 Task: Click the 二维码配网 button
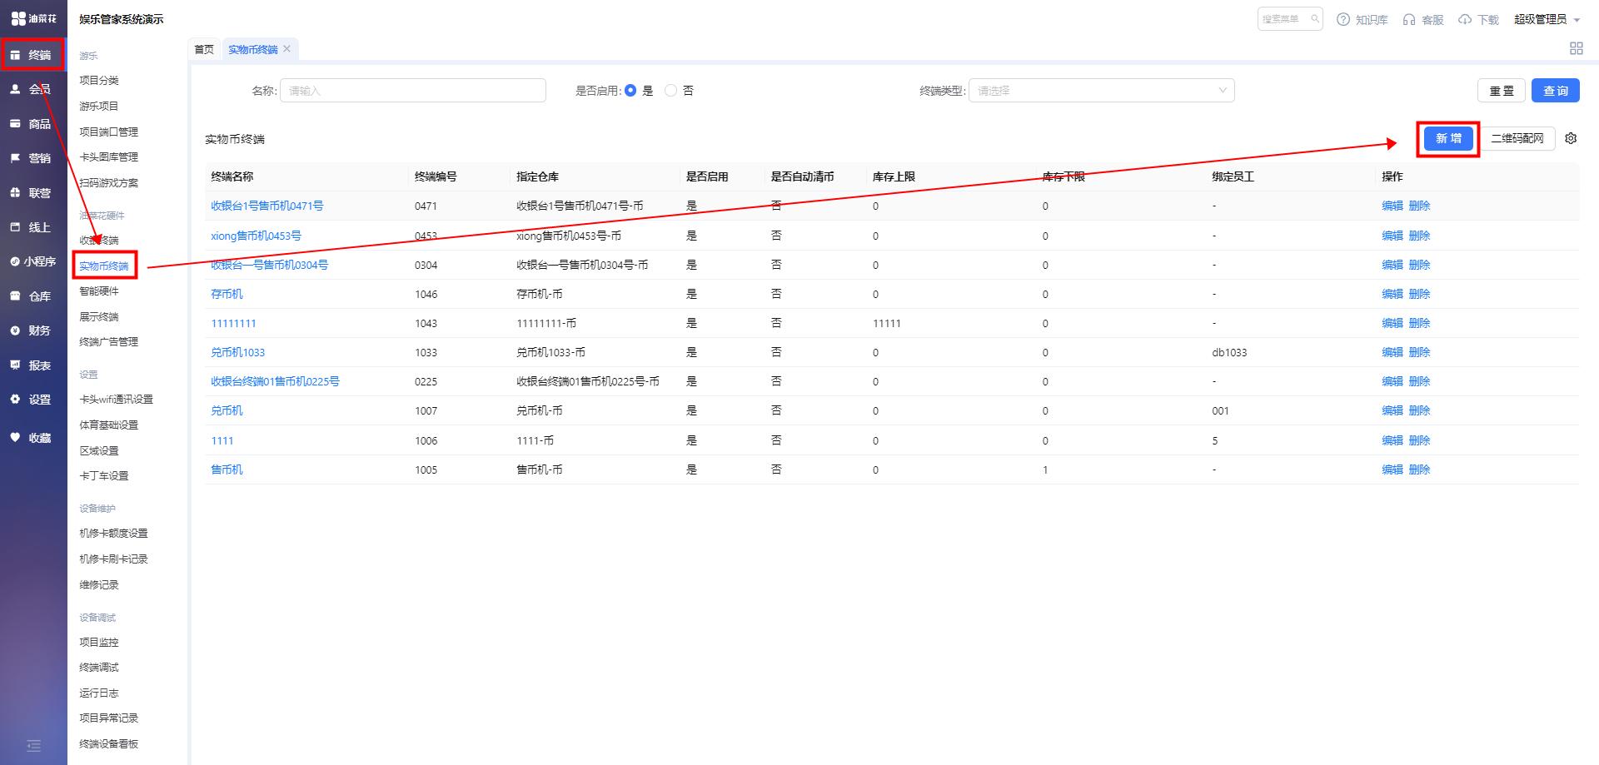[1517, 138]
